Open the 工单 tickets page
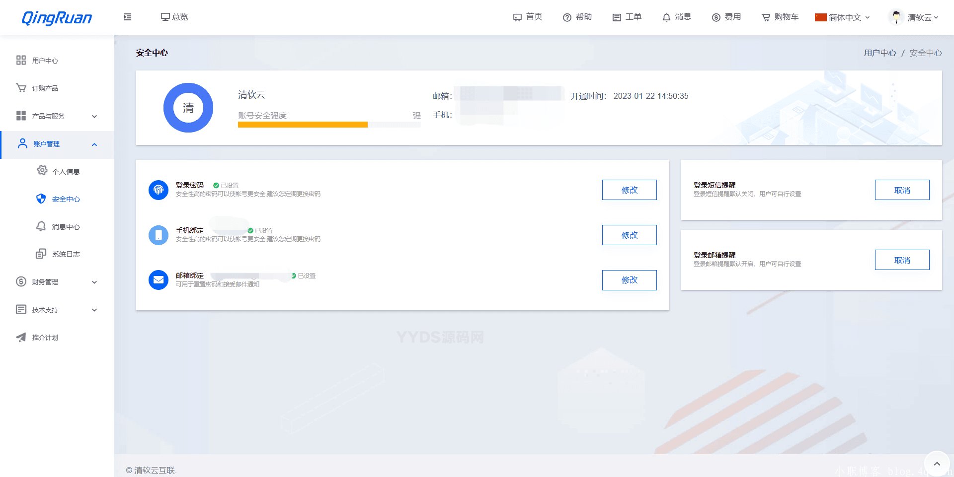Screen dimensions: 954x477 pos(627,17)
